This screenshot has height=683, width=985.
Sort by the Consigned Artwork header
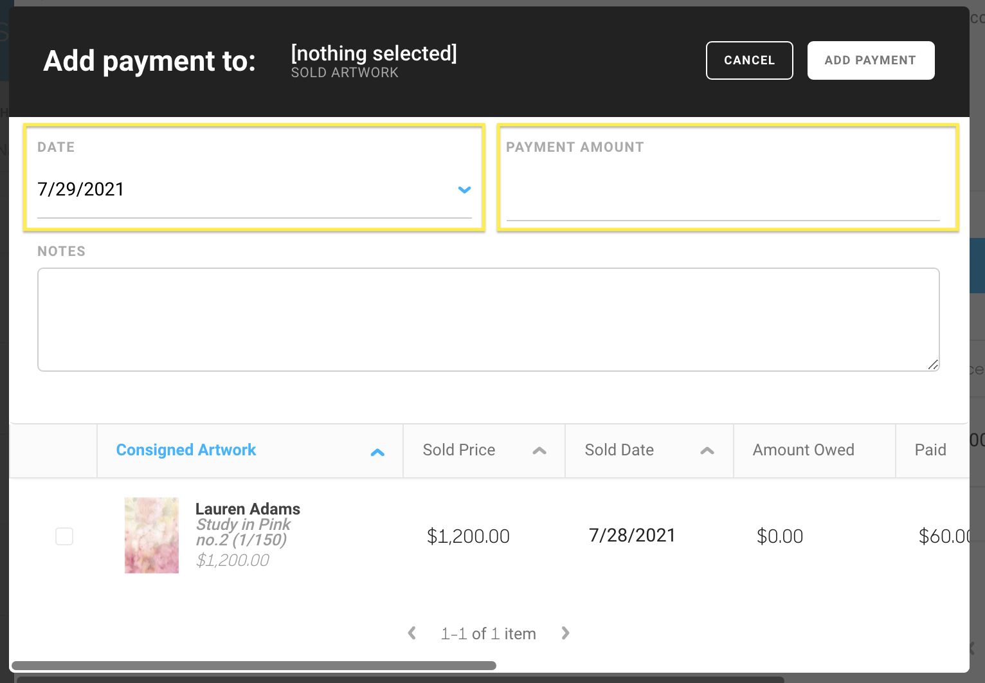click(186, 450)
